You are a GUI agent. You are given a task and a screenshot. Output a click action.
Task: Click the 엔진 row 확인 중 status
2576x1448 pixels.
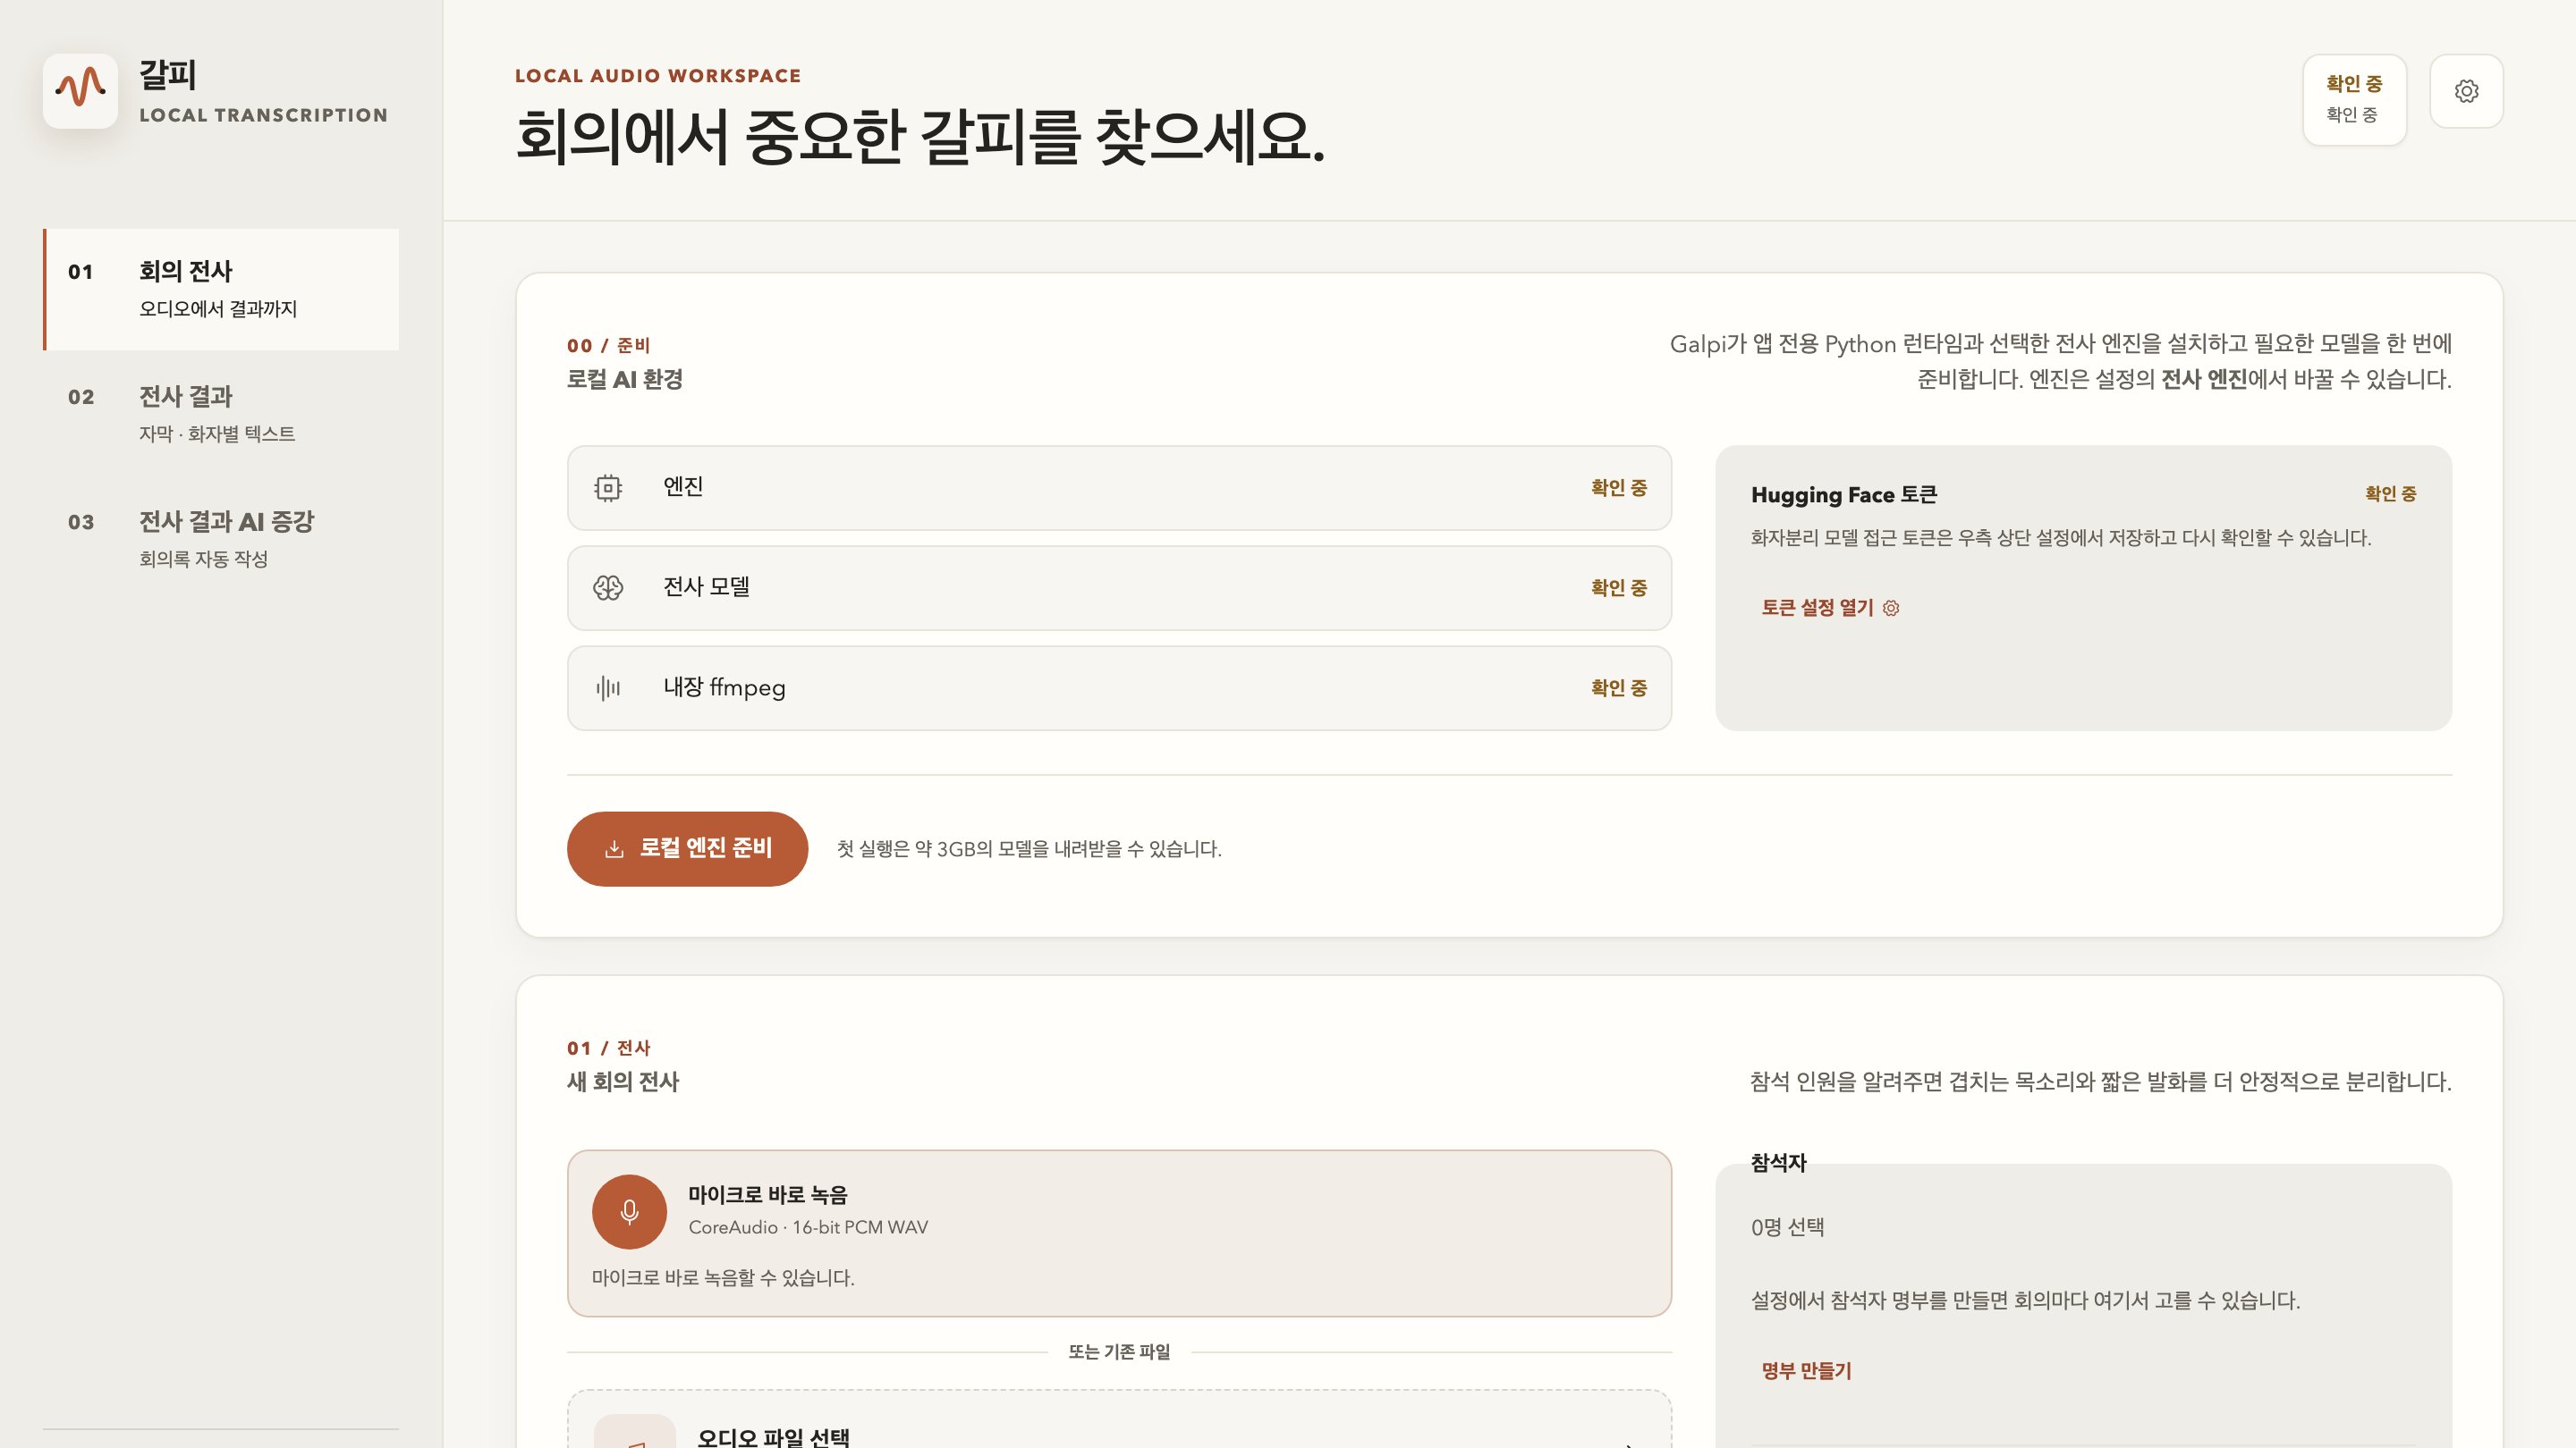click(x=1619, y=488)
